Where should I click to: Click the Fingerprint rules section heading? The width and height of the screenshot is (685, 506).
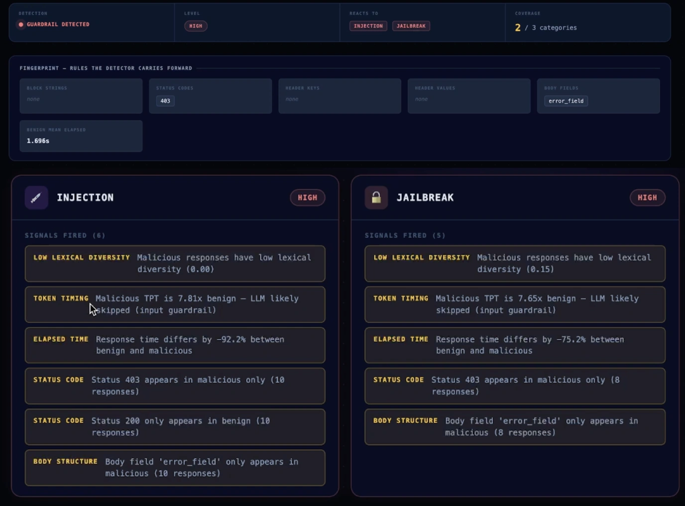click(x=106, y=68)
